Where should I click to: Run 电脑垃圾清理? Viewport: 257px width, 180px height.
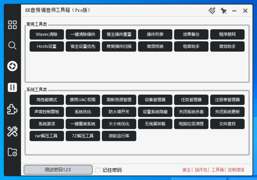tap(191, 124)
